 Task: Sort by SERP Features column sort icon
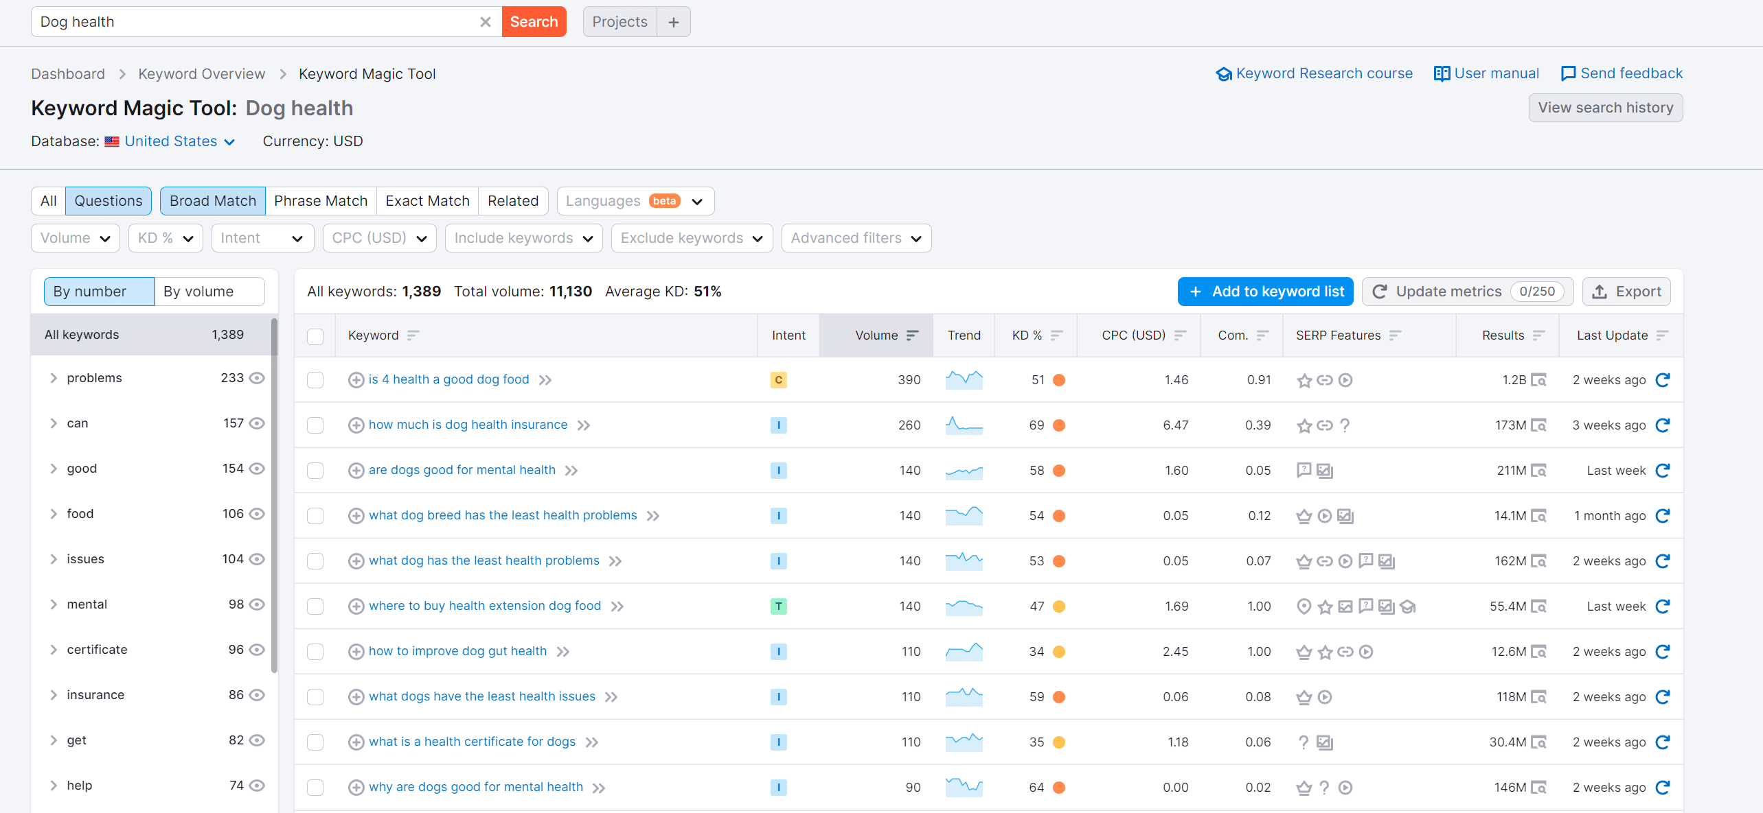1395,335
